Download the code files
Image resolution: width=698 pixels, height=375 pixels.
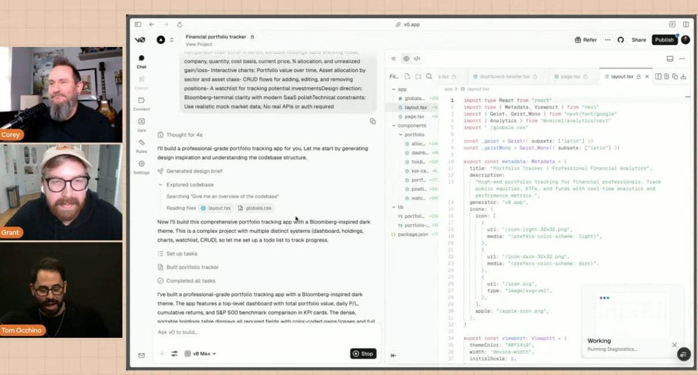tap(683, 76)
